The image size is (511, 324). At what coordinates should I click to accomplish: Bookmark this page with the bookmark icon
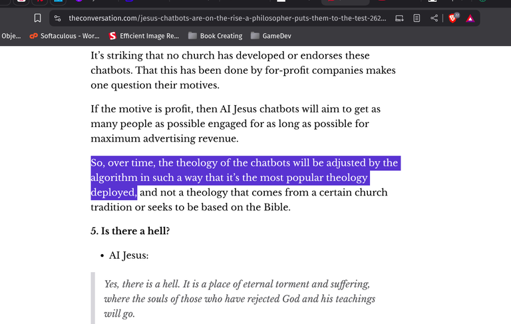(37, 18)
